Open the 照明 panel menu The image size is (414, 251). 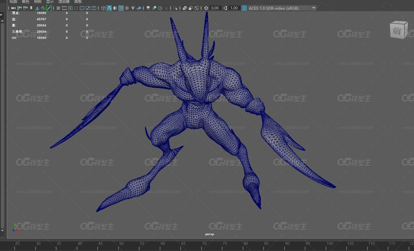tap(38, 2)
